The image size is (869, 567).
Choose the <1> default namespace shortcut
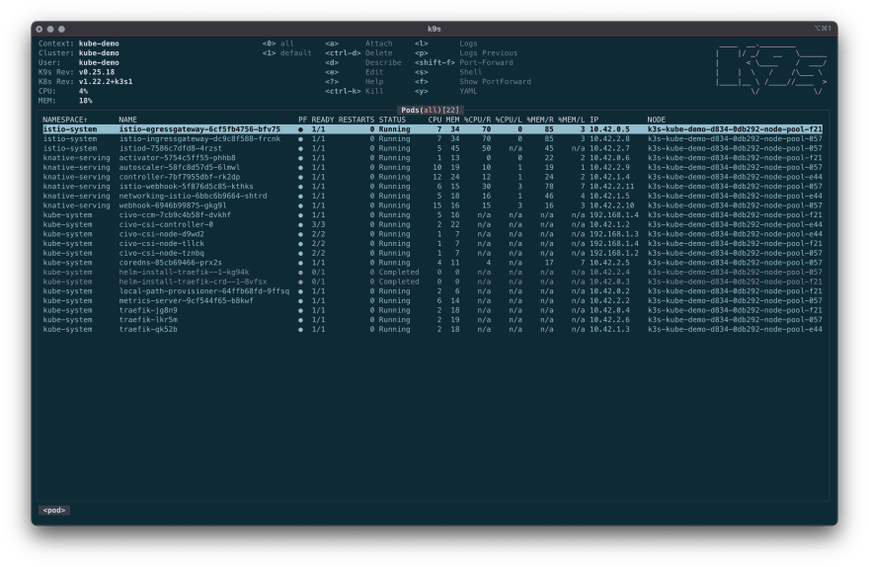[287, 53]
